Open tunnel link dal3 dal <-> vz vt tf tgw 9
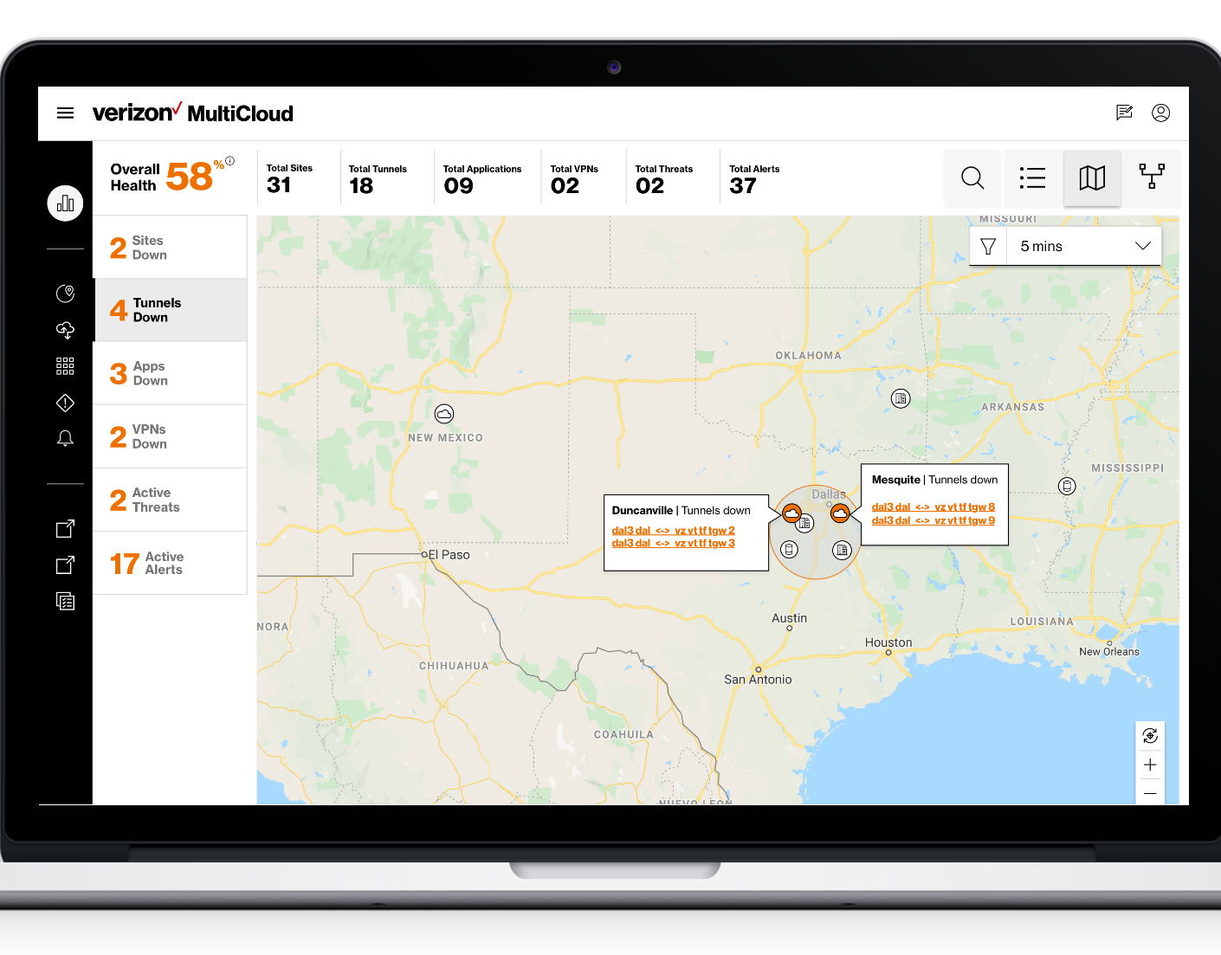1221x955 pixels. click(x=934, y=520)
